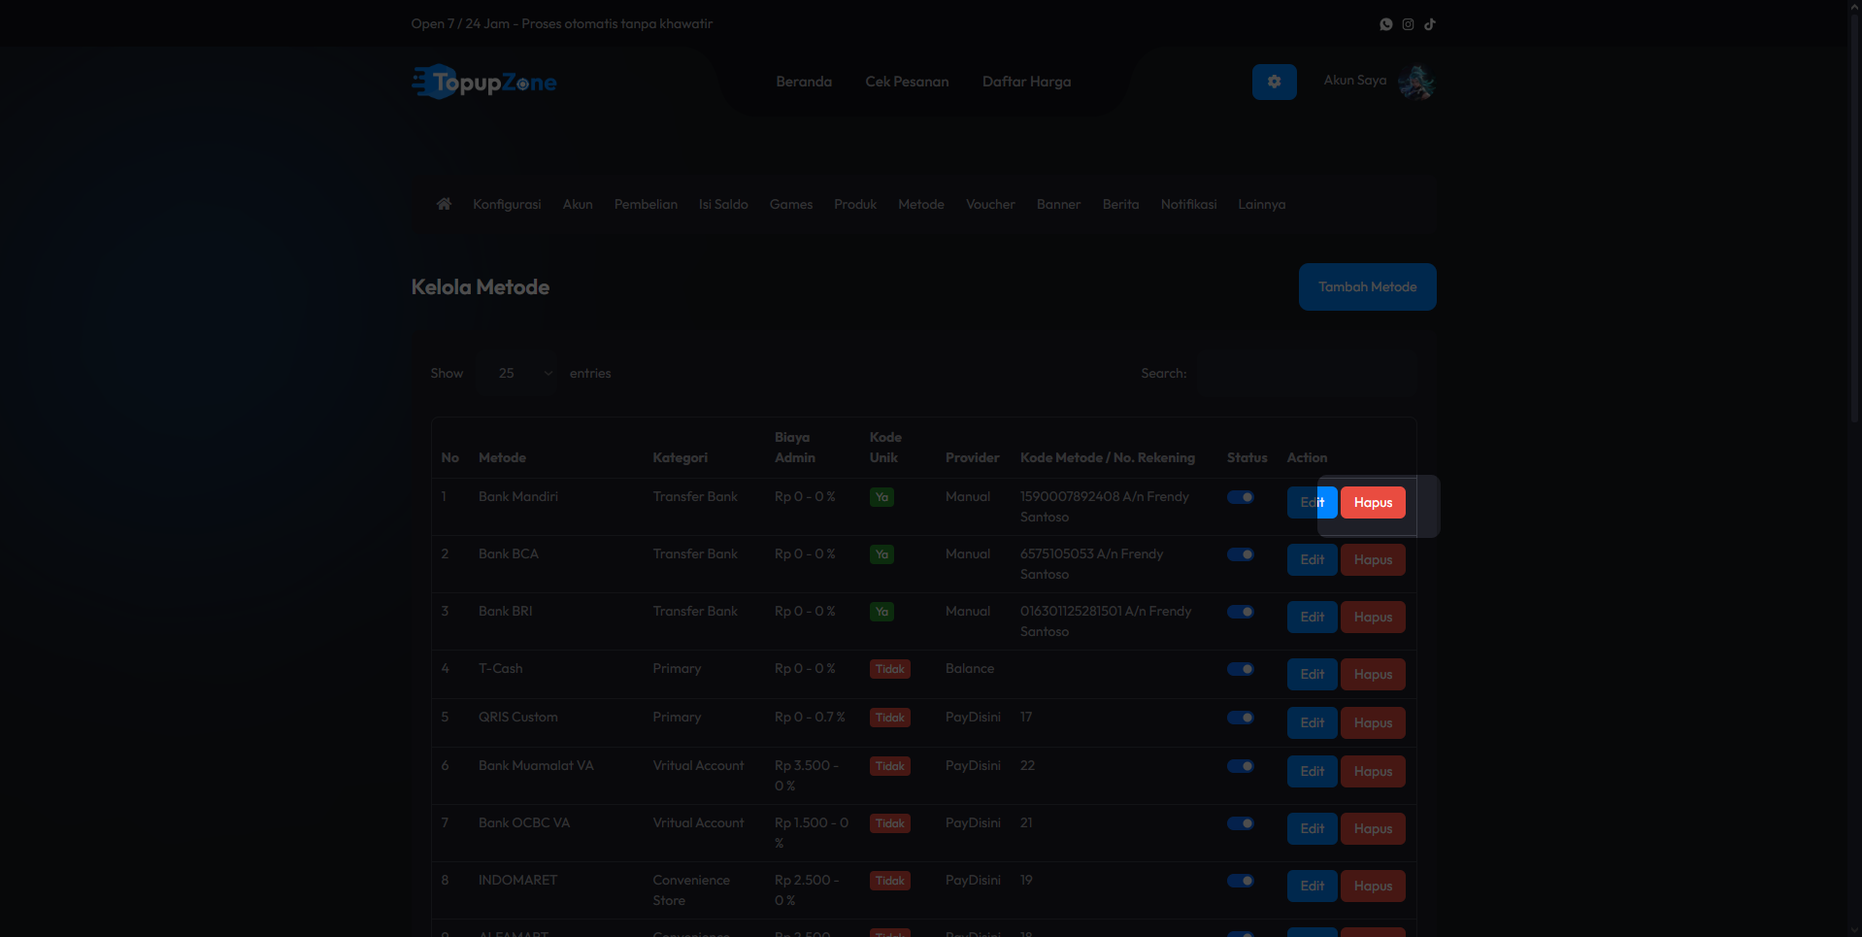Edit the Bank Mandiri method
This screenshot has height=937, width=1862.
pyautogui.click(x=1312, y=502)
